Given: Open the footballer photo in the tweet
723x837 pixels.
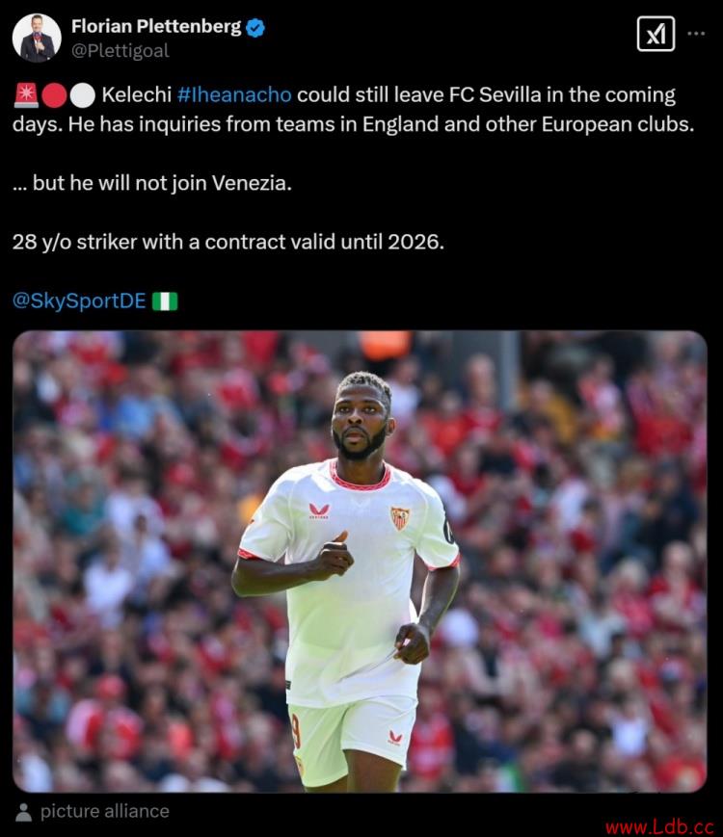Looking at the screenshot, I should pos(360,561).
